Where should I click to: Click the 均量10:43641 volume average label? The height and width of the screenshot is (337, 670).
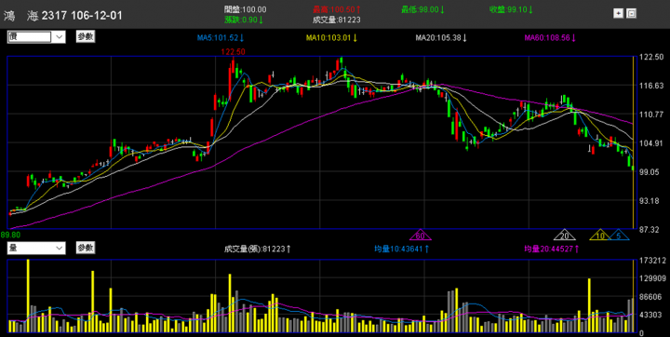402,249
